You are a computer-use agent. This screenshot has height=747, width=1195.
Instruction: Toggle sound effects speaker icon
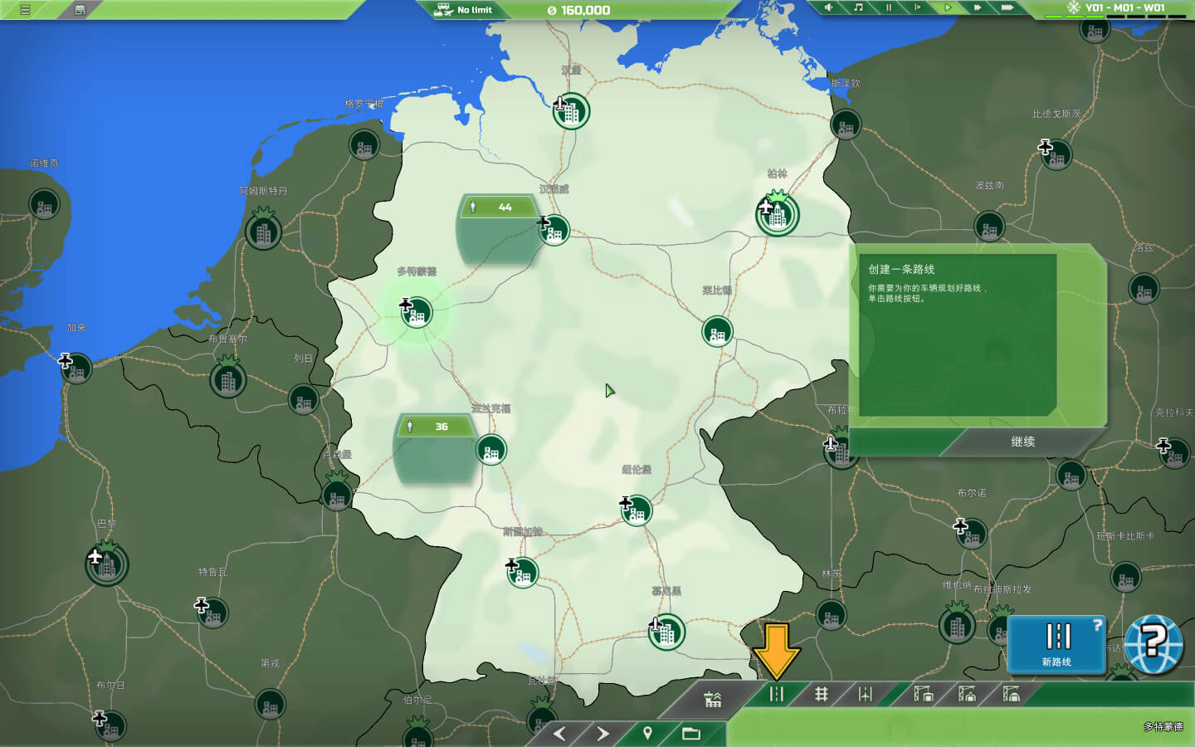tap(828, 7)
